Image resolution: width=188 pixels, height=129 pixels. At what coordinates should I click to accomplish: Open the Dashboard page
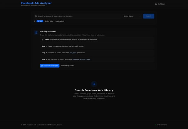pos(160,4)
